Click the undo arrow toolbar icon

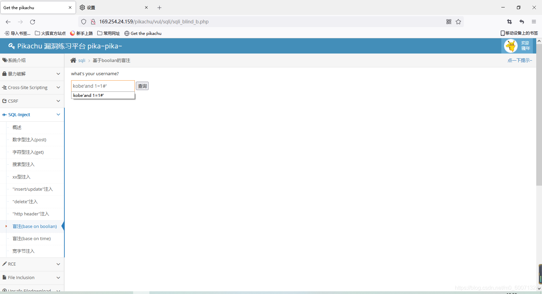pyautogui.click(x=522, y=22)
